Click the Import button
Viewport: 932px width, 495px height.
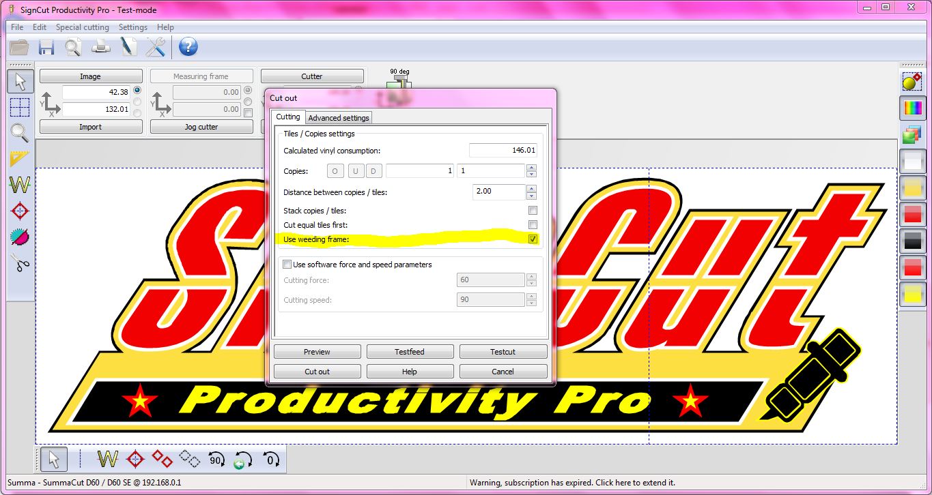pos(90,127)
